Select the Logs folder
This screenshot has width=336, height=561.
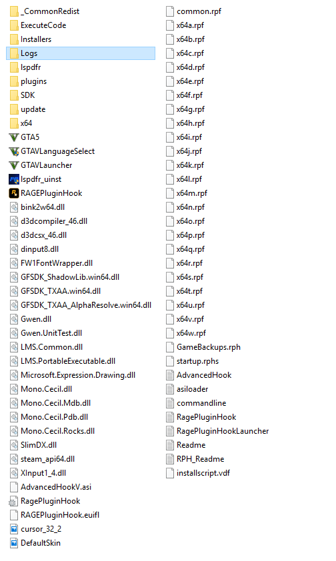[81, 53]
